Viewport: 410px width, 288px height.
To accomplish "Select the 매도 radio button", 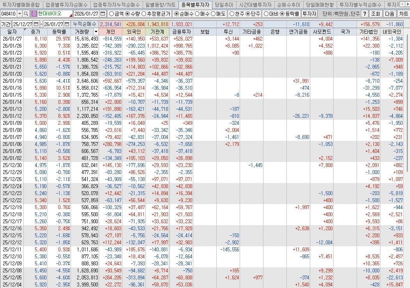I will [213, 14].
